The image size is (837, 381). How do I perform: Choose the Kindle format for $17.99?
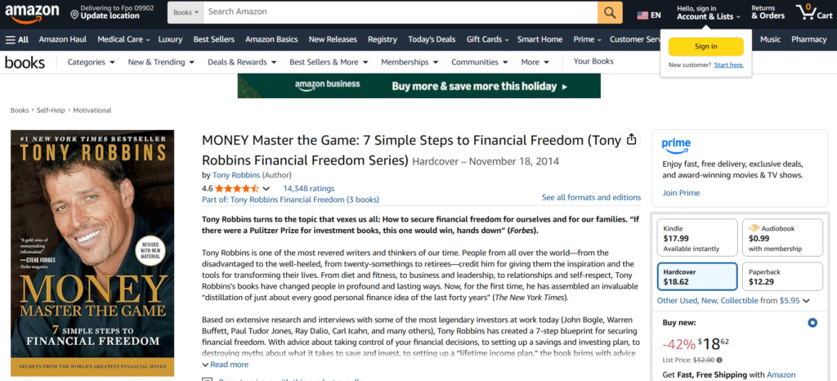(696, 238)
